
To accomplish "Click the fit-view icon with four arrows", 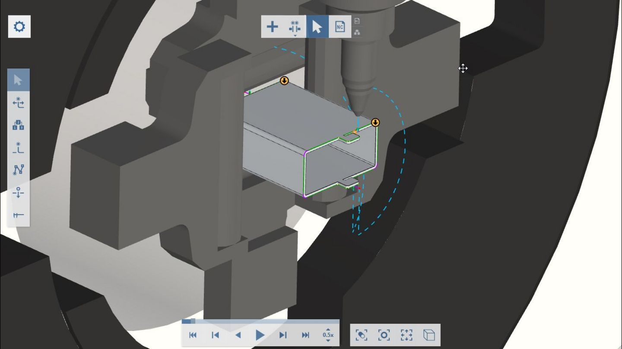I will [x=406, y=335].
